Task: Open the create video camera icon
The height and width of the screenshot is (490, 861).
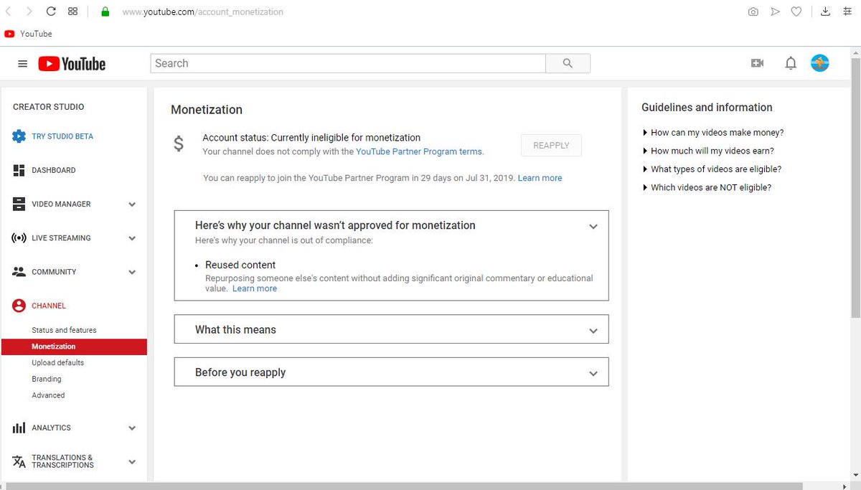Action: tap(757, 63)
